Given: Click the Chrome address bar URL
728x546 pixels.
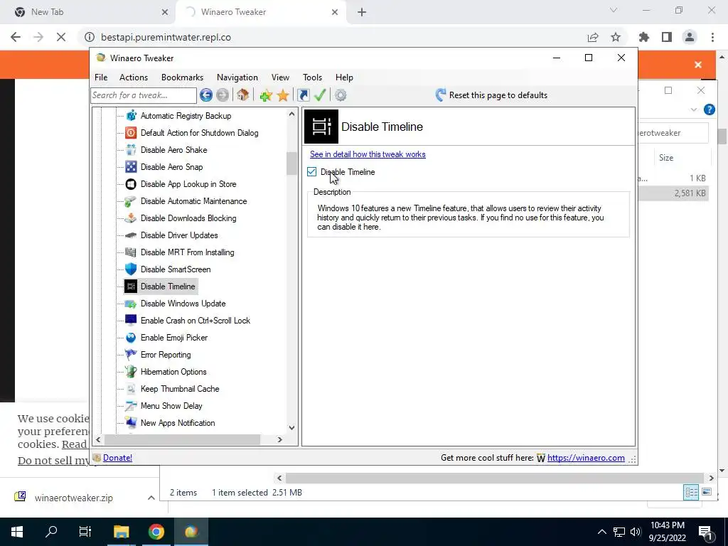Looking at the screenshot, I should 166,37.
